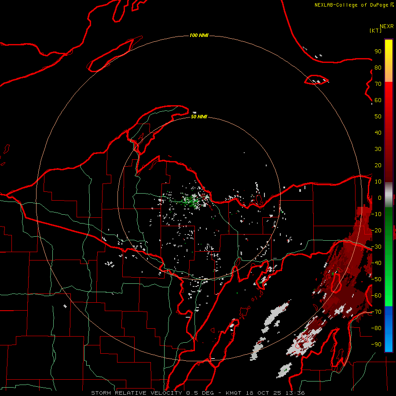Click the 50 NMI range ring label

point(199,117)
